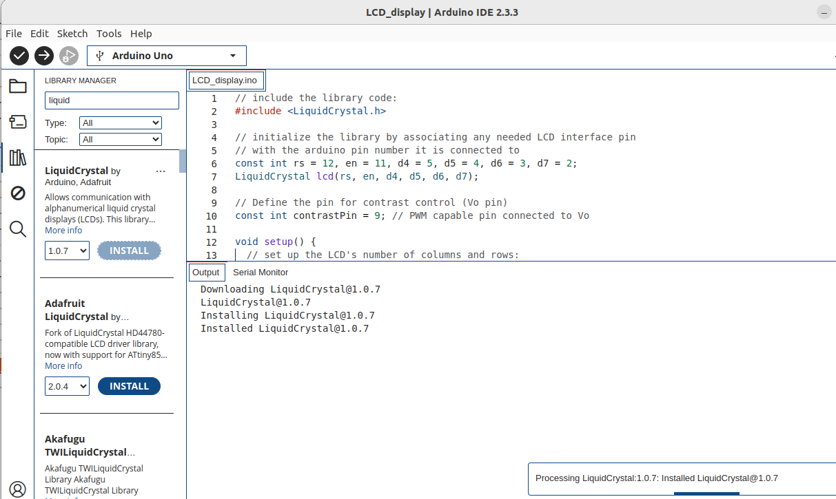Toggle the Library Manager books icon
This screenshot has width=836, height=499.
pos(17,158)
